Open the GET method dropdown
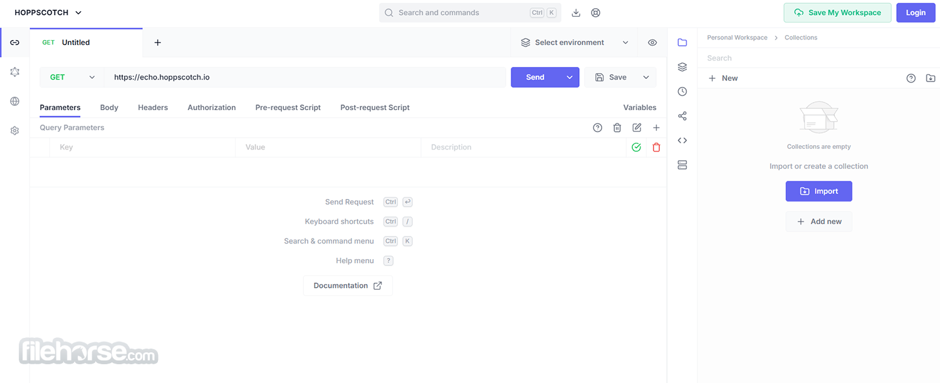The height and width of the screenshot is (383, 940). (x=72, y=77)
